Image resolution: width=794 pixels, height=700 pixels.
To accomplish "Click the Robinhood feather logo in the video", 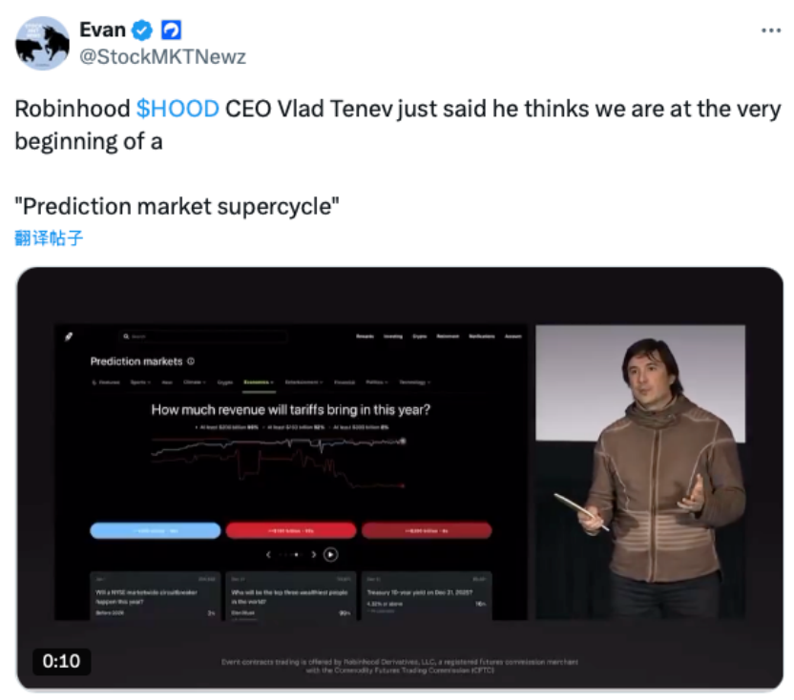I will pyautogui.click(x=69, y=337).
